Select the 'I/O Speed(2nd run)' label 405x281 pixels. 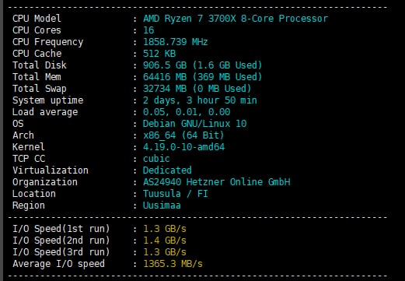click(x=61, y=241)
